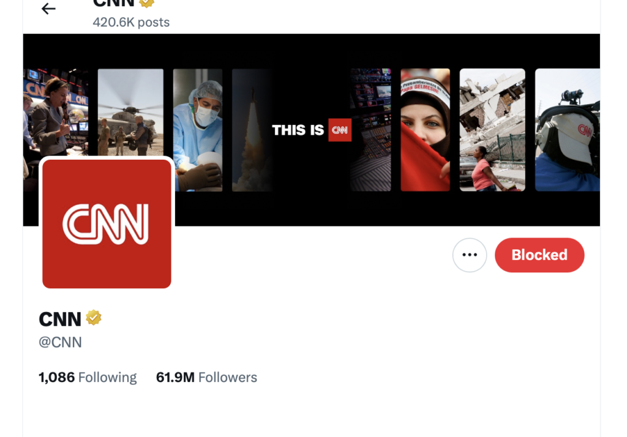627x437 pixels.
Task: Open the three-dot more options menu
Action: (x=470, y=255)
